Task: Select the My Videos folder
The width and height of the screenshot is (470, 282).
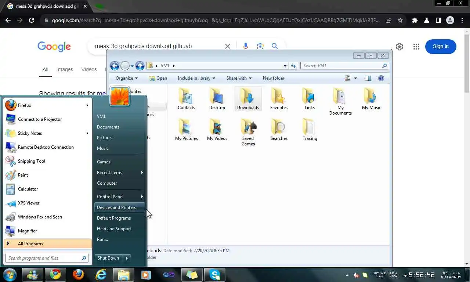Action: (x=217, y=130)
